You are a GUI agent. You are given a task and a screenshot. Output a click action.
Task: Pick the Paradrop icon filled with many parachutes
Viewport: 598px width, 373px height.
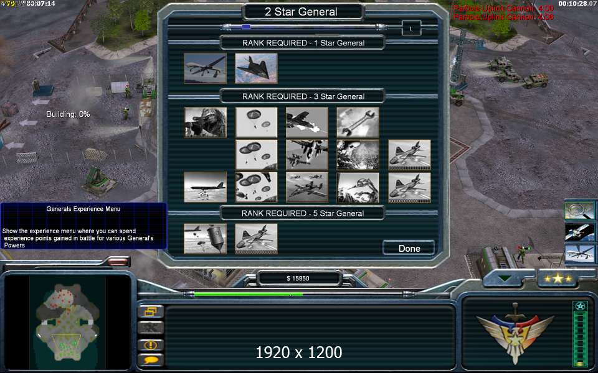click(256, 187)
